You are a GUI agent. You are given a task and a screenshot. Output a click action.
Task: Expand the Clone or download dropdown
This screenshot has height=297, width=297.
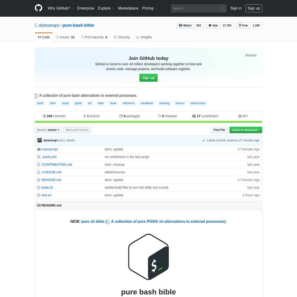tap(246, 130)
